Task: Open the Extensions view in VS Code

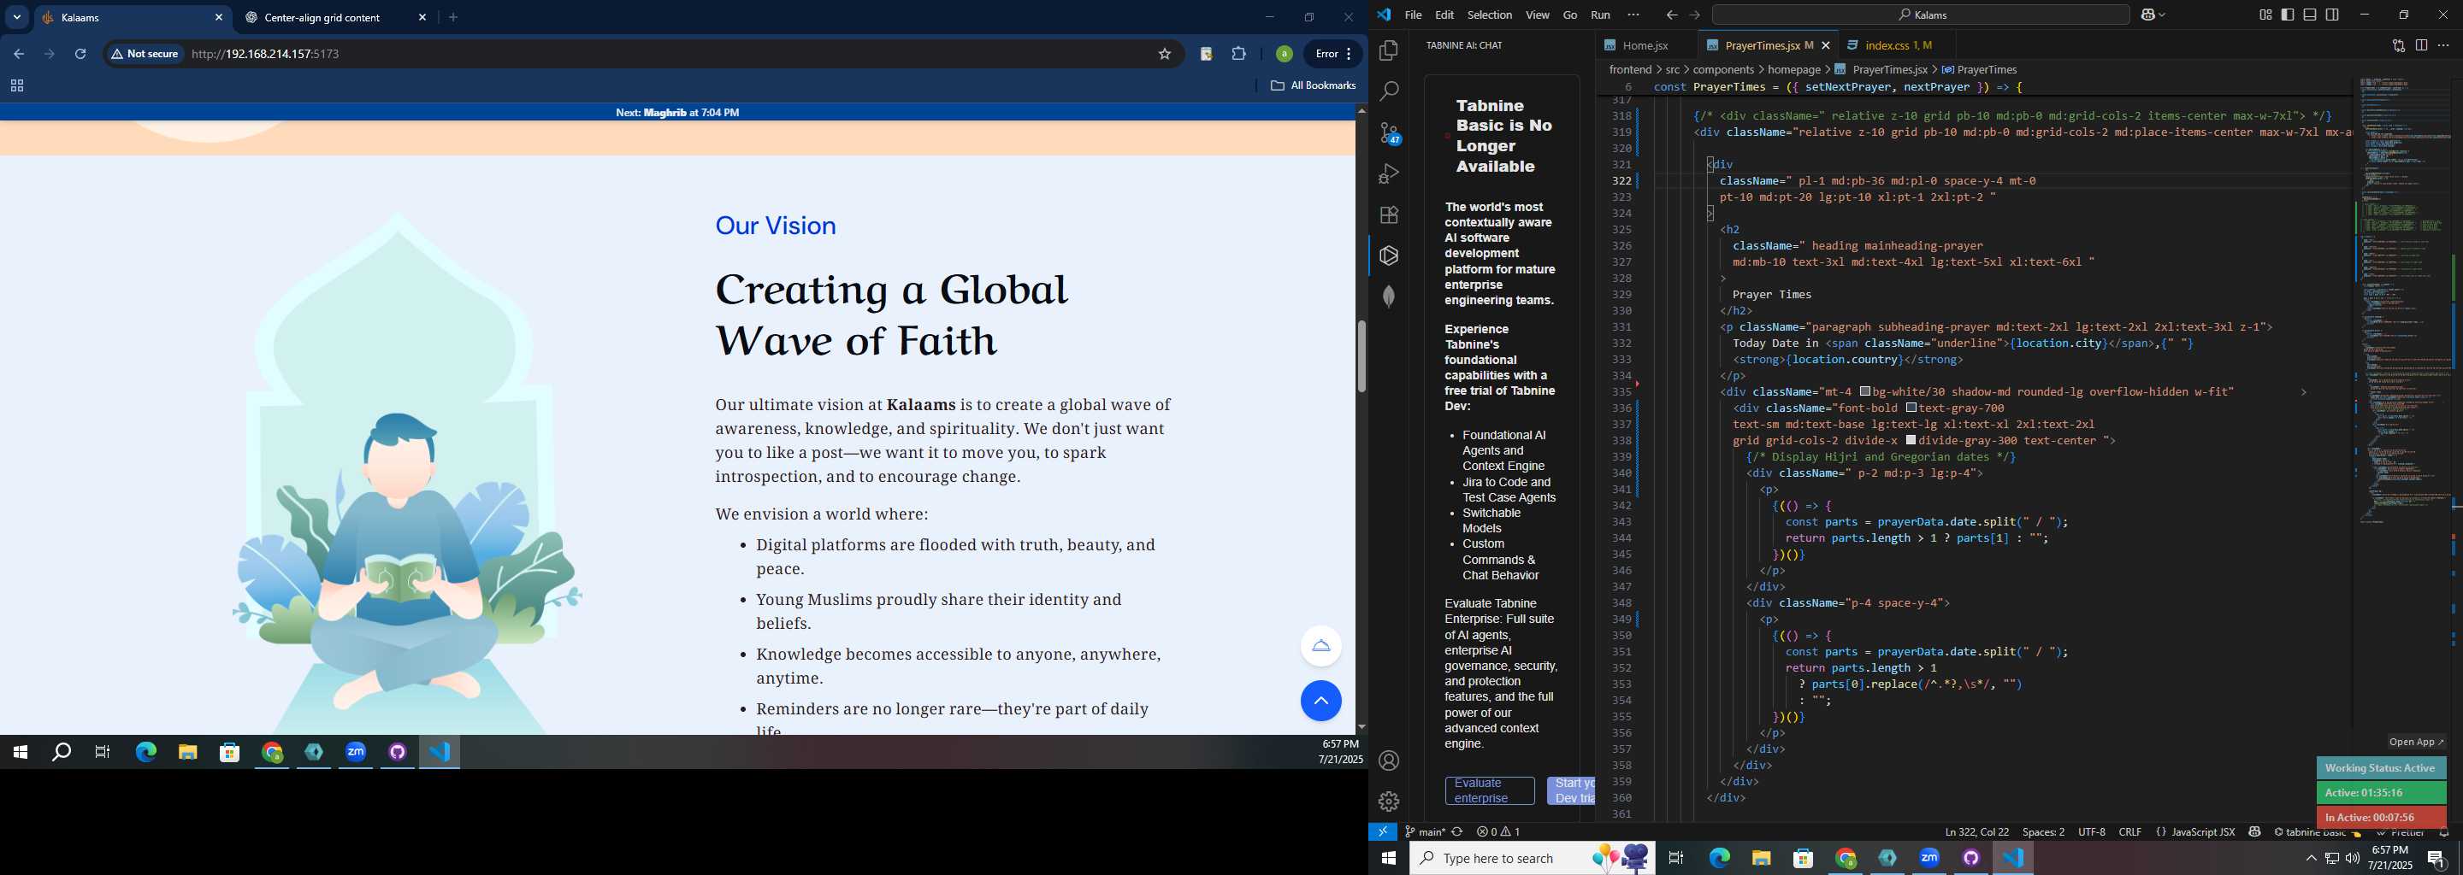Action: pos(1389,215)
